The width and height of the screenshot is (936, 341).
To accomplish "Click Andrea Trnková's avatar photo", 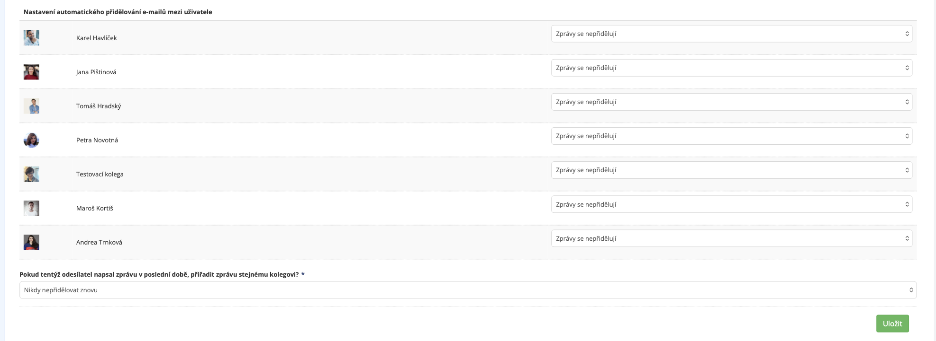I will coord(31,242).
